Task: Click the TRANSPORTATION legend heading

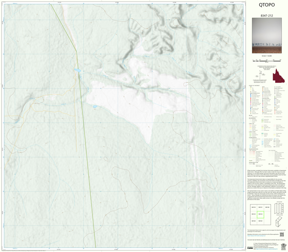Action: [253, 149]
